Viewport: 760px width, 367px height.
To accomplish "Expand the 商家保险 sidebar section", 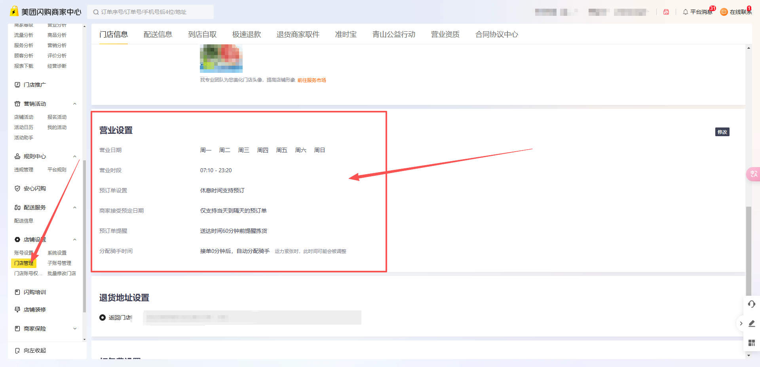I will click(74, 329).
